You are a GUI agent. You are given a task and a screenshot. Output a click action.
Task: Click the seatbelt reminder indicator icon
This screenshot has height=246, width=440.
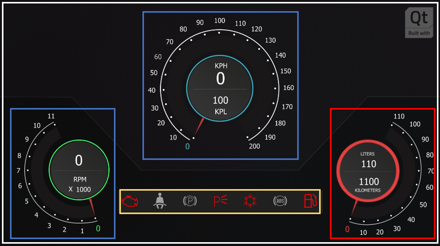click(160, 201)
